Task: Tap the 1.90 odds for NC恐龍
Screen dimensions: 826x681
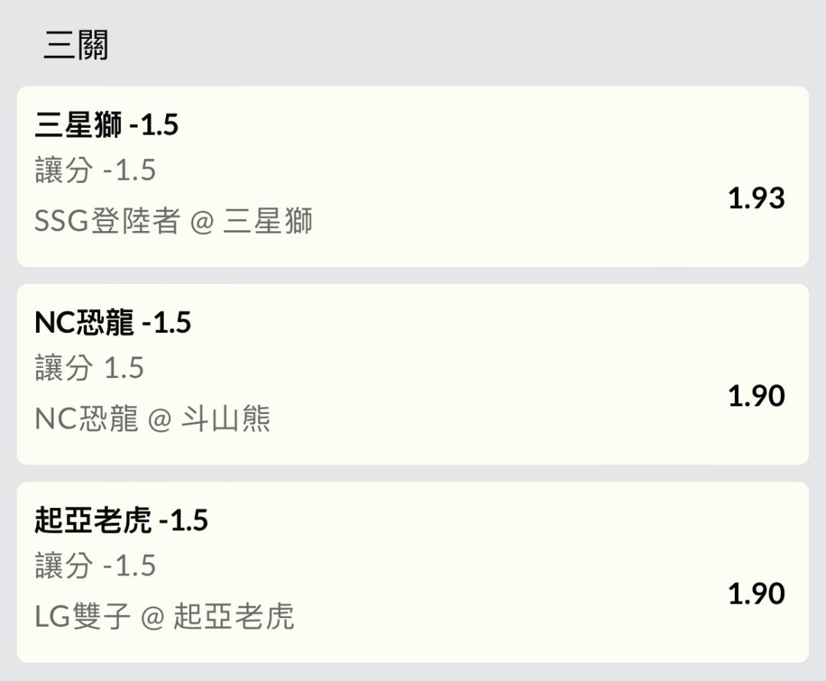Action: (756, 396)
